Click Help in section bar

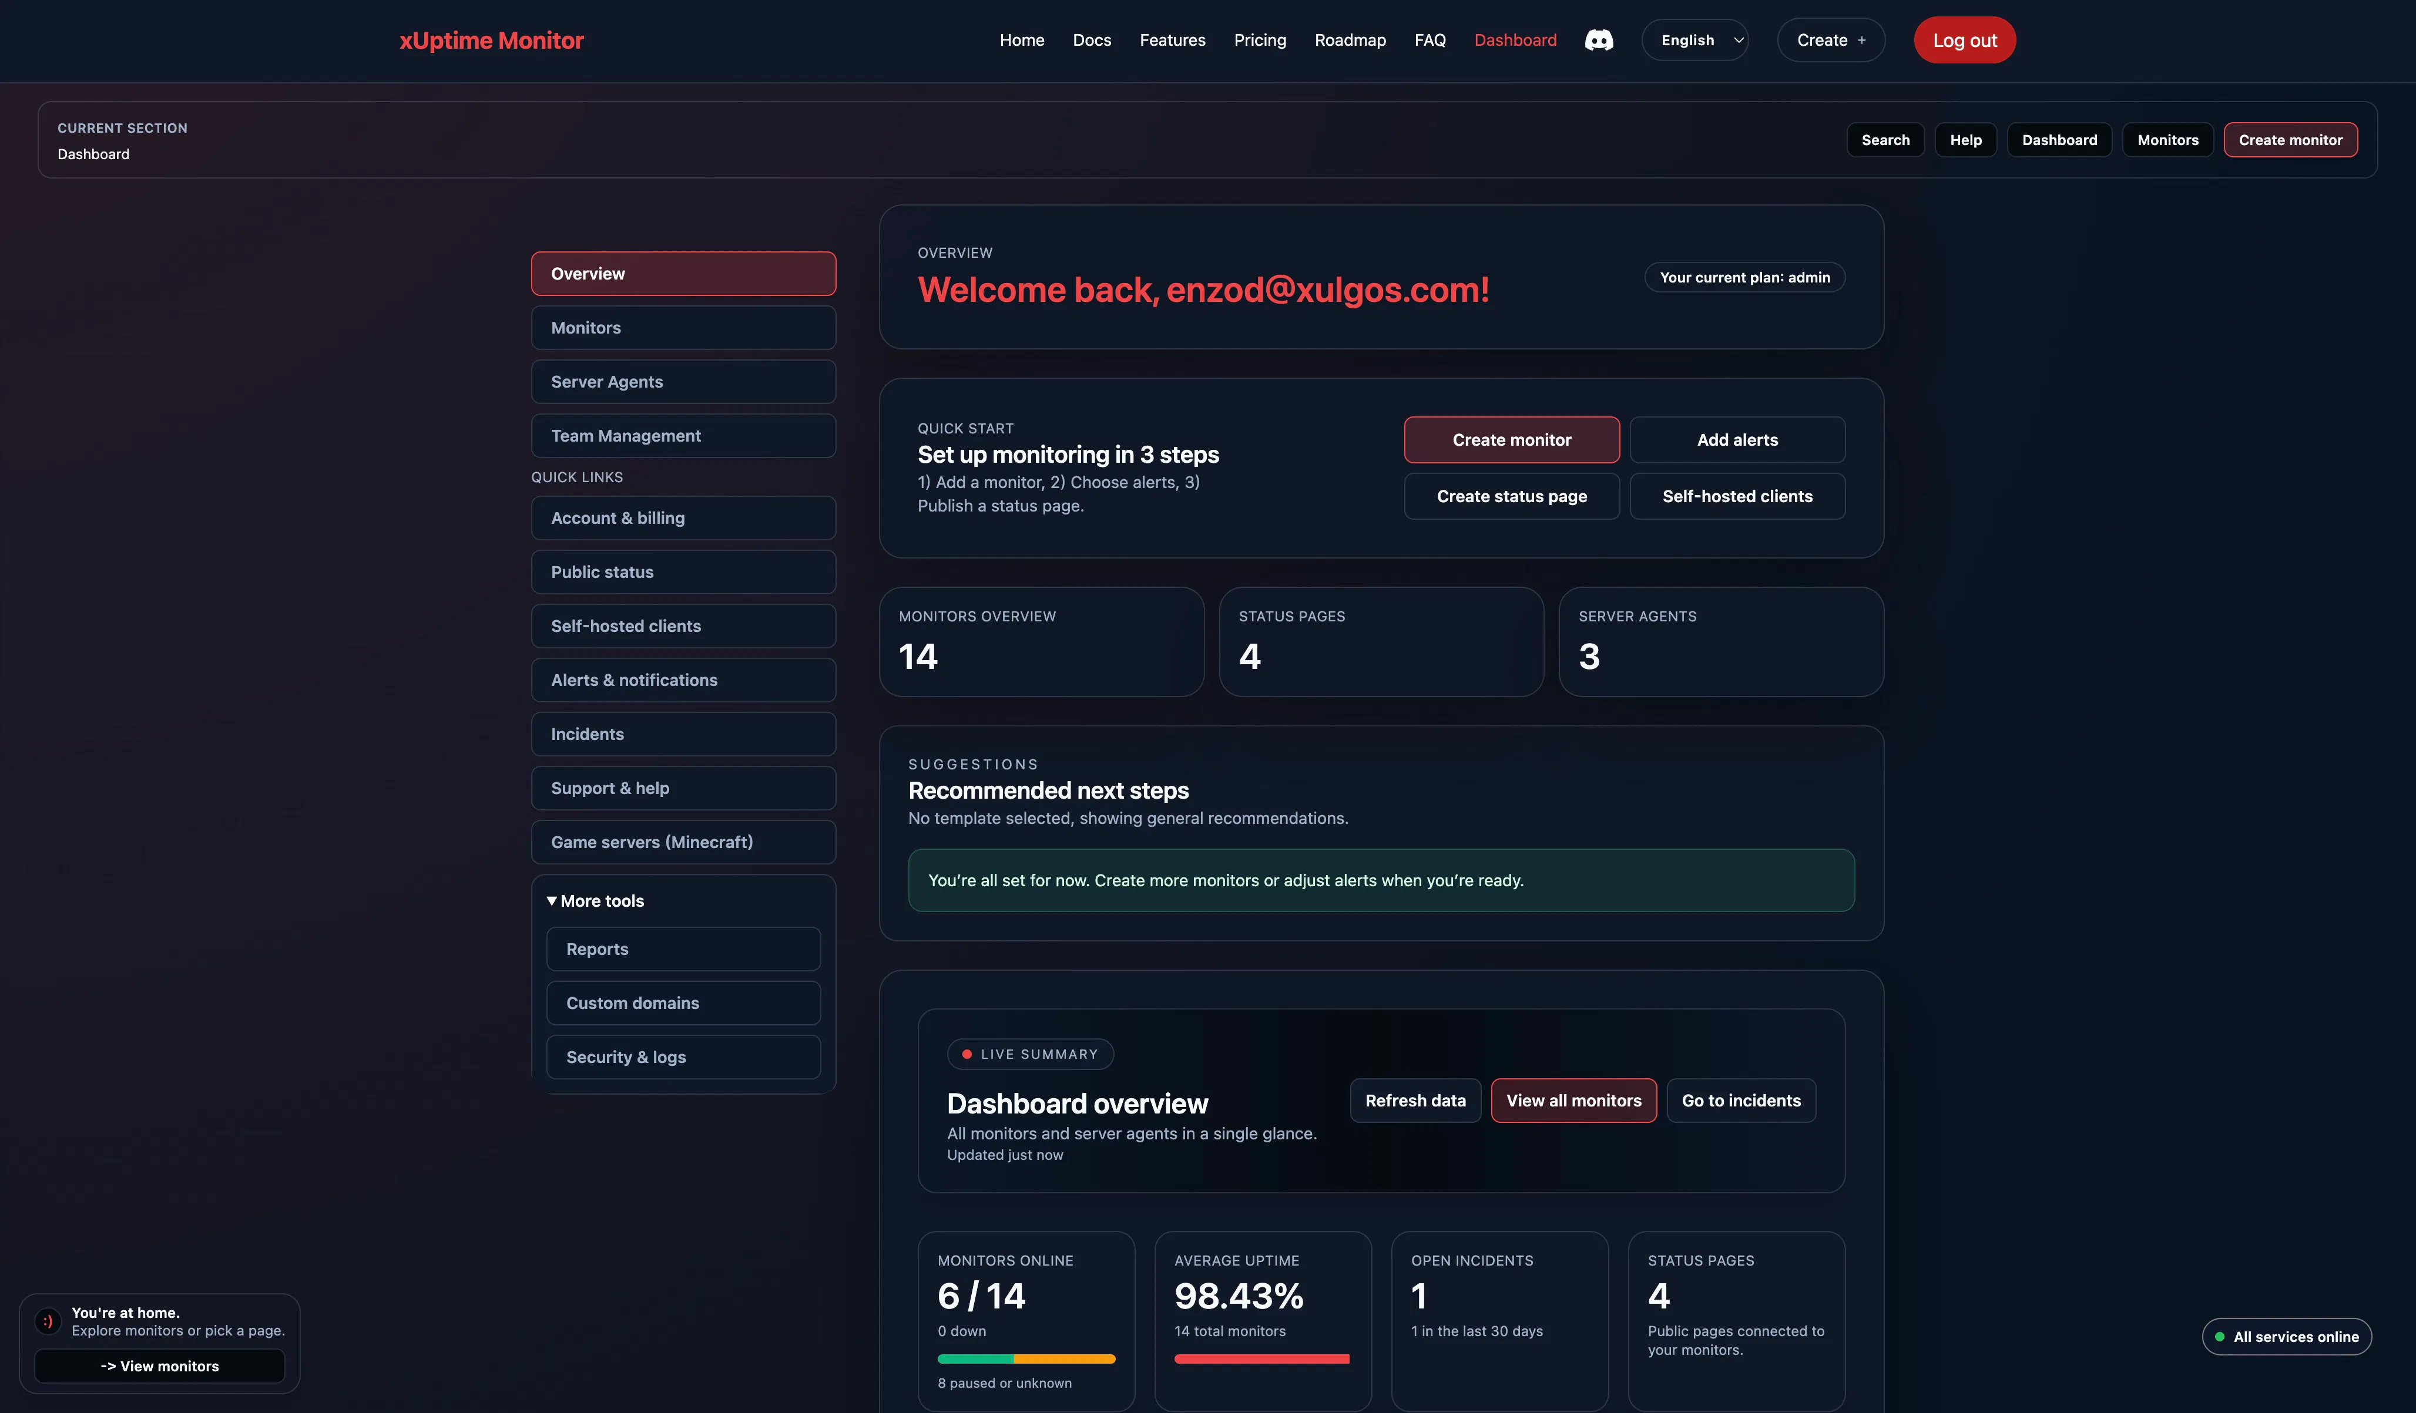point(1965,140)
